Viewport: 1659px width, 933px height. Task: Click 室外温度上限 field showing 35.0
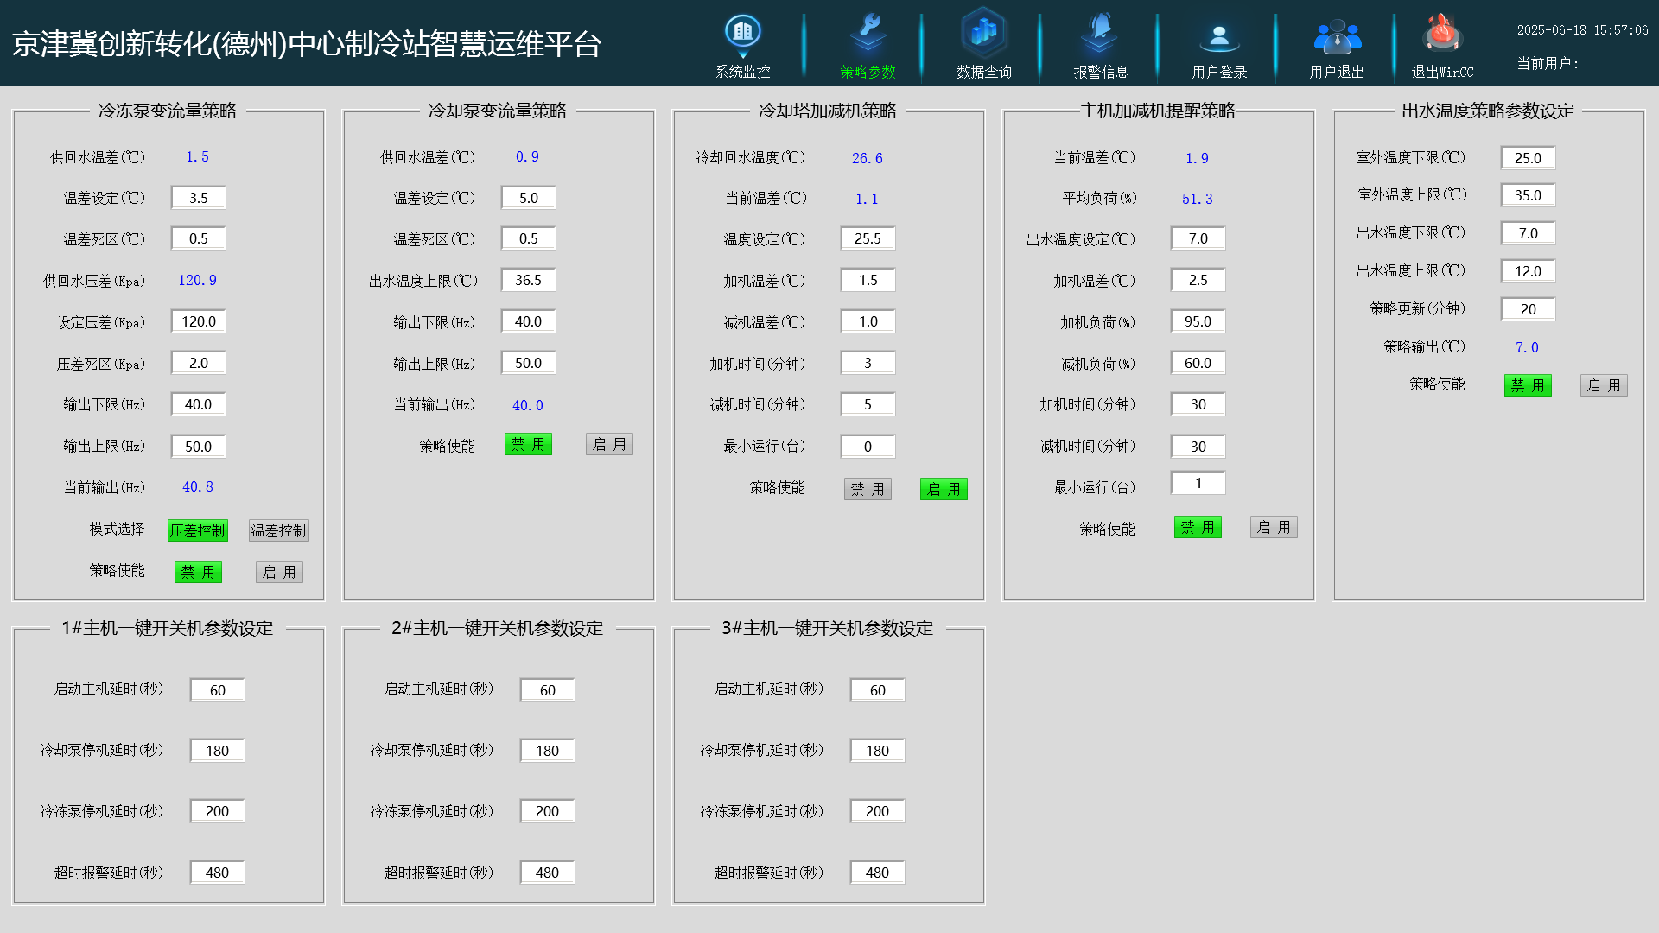point(1528,195)
